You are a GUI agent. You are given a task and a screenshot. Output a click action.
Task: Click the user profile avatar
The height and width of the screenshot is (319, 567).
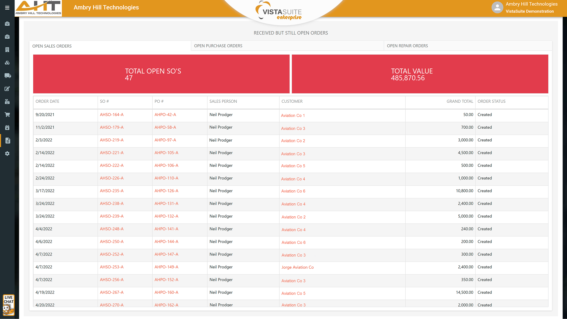(x=497, y=8)
